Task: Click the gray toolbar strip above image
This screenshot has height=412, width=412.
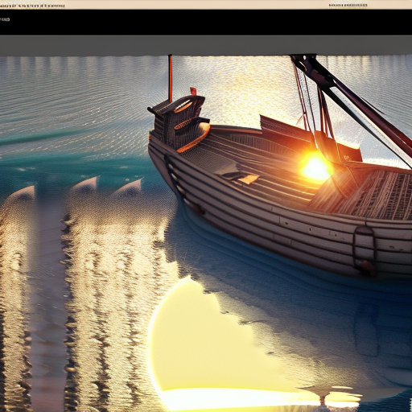Action: click(206, 46)
